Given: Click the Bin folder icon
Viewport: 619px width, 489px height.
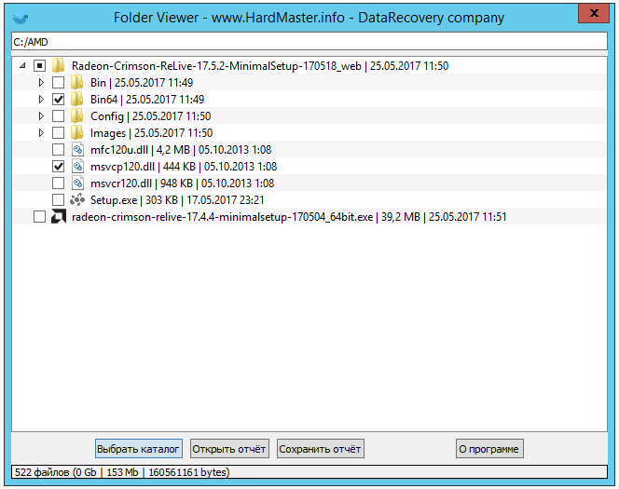Looking at the screenshot, I should (x=77, y=83).
